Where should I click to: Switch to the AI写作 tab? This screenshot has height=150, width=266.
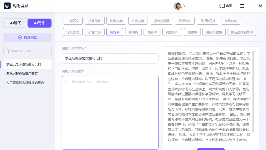pos(40,23)
